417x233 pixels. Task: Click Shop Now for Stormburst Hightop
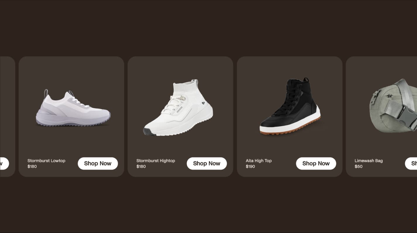(x=207, y=163)
